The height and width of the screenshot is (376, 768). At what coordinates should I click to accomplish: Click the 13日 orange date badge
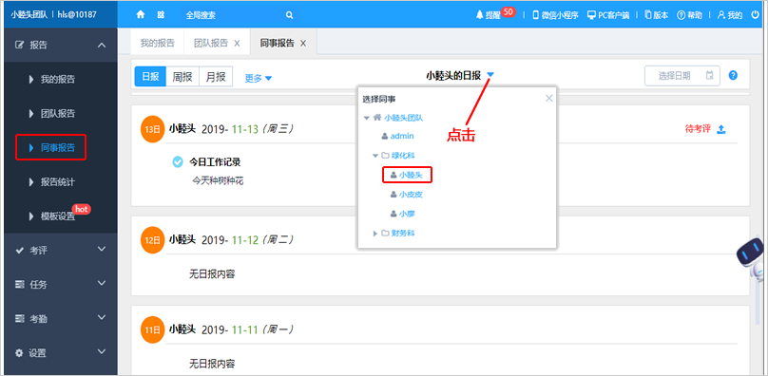[152, 129]
